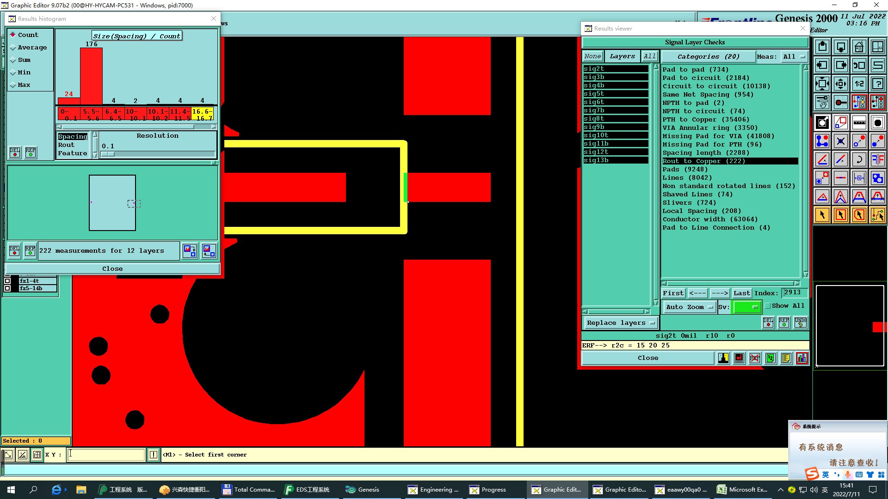The image size is (888, 499).
Task: Open the green Sv color selector
Action: [746, 307]
